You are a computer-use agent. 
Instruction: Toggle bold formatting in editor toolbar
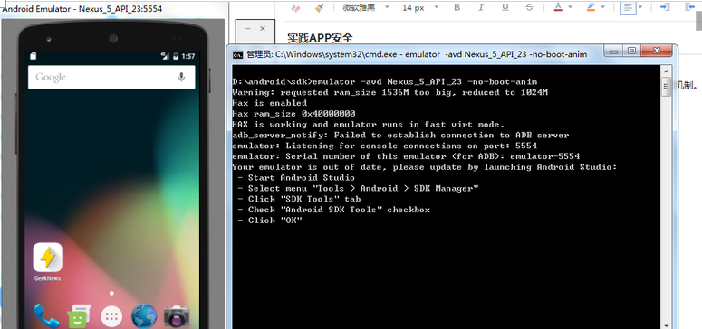point(457,7)
